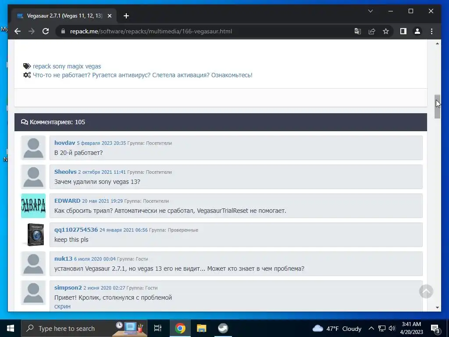This screenshot has height=337, width=449.
Task: Click the Steam taskbar icon
Action: click(223, 328)
